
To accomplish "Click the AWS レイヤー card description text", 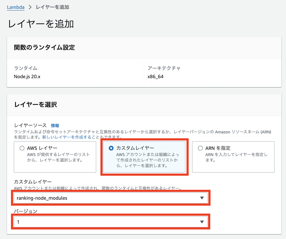I will 58,157.
